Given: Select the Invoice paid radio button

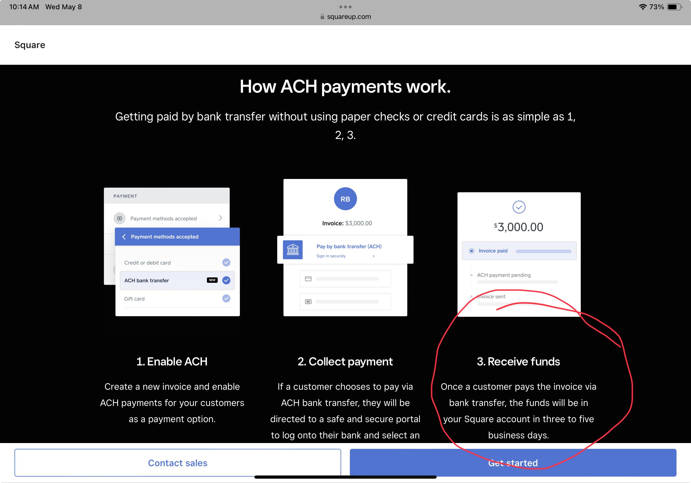Looking at the screenshot, I should [472, 251].
